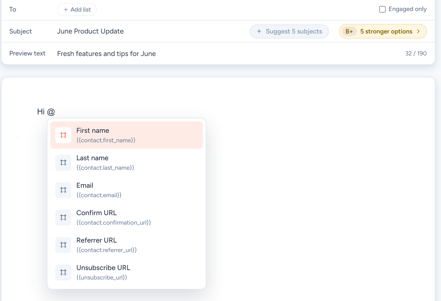Insert the Email merge tag option
The image size is (441, 301).
[126, 190]
